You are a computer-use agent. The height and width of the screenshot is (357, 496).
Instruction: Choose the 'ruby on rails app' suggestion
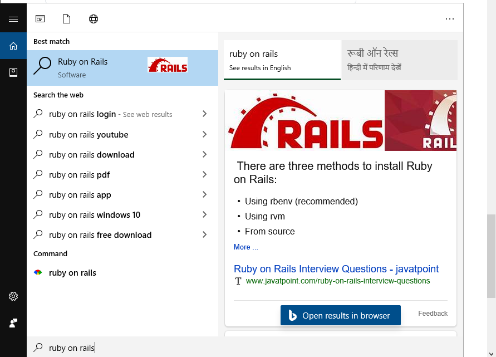(122, 194)
